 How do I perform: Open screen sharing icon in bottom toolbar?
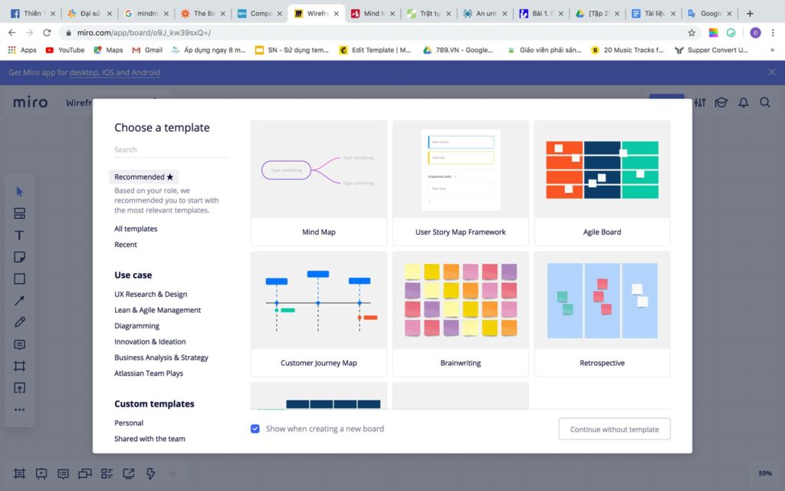85,473
